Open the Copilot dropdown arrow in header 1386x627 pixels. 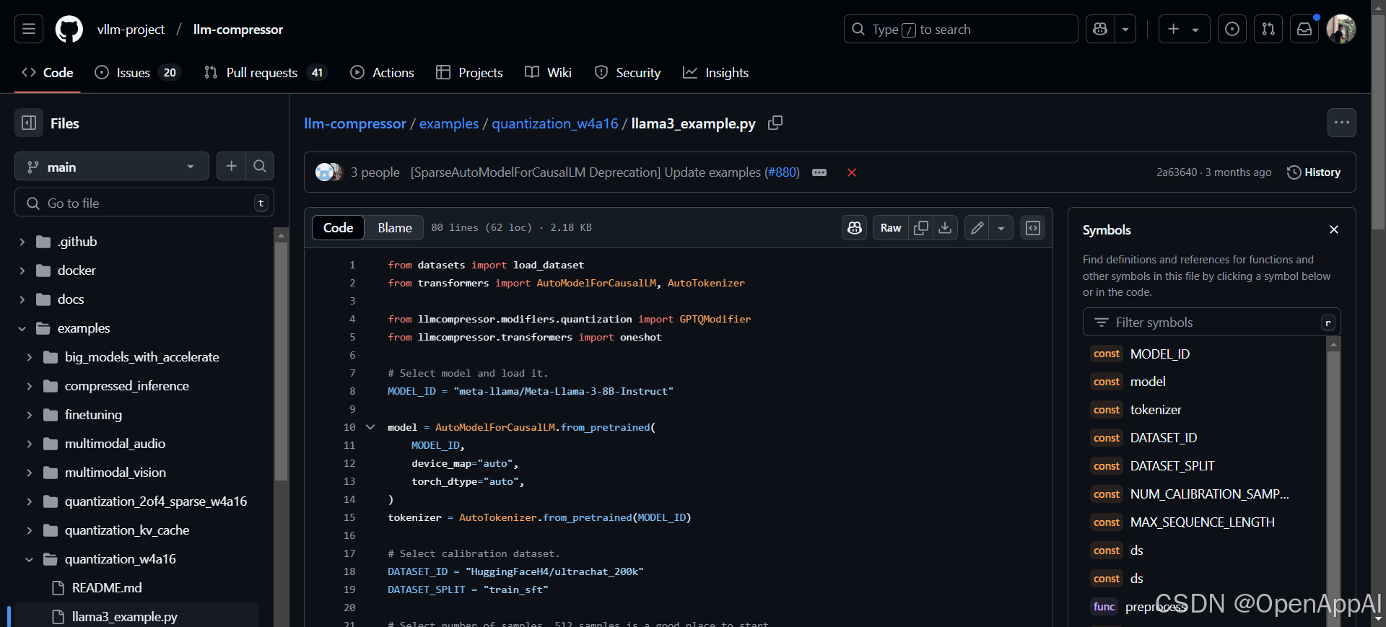tap(1125, 29)
